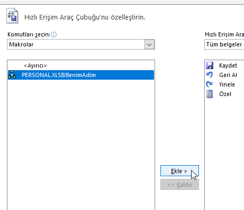
Task: Open the Makrolar commands dropdown
Action: pyautogui.click(x=81, y=44)
